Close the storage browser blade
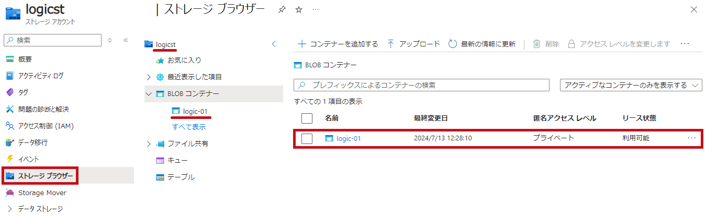 coord(694,9)
